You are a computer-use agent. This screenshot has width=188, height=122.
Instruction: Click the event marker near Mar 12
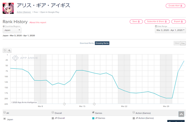[64, 104]
